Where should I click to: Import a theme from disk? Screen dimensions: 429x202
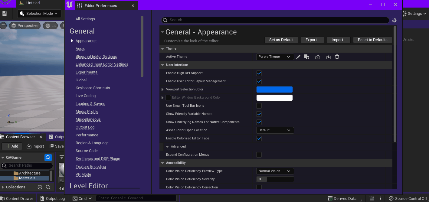[x=329, y=57]
